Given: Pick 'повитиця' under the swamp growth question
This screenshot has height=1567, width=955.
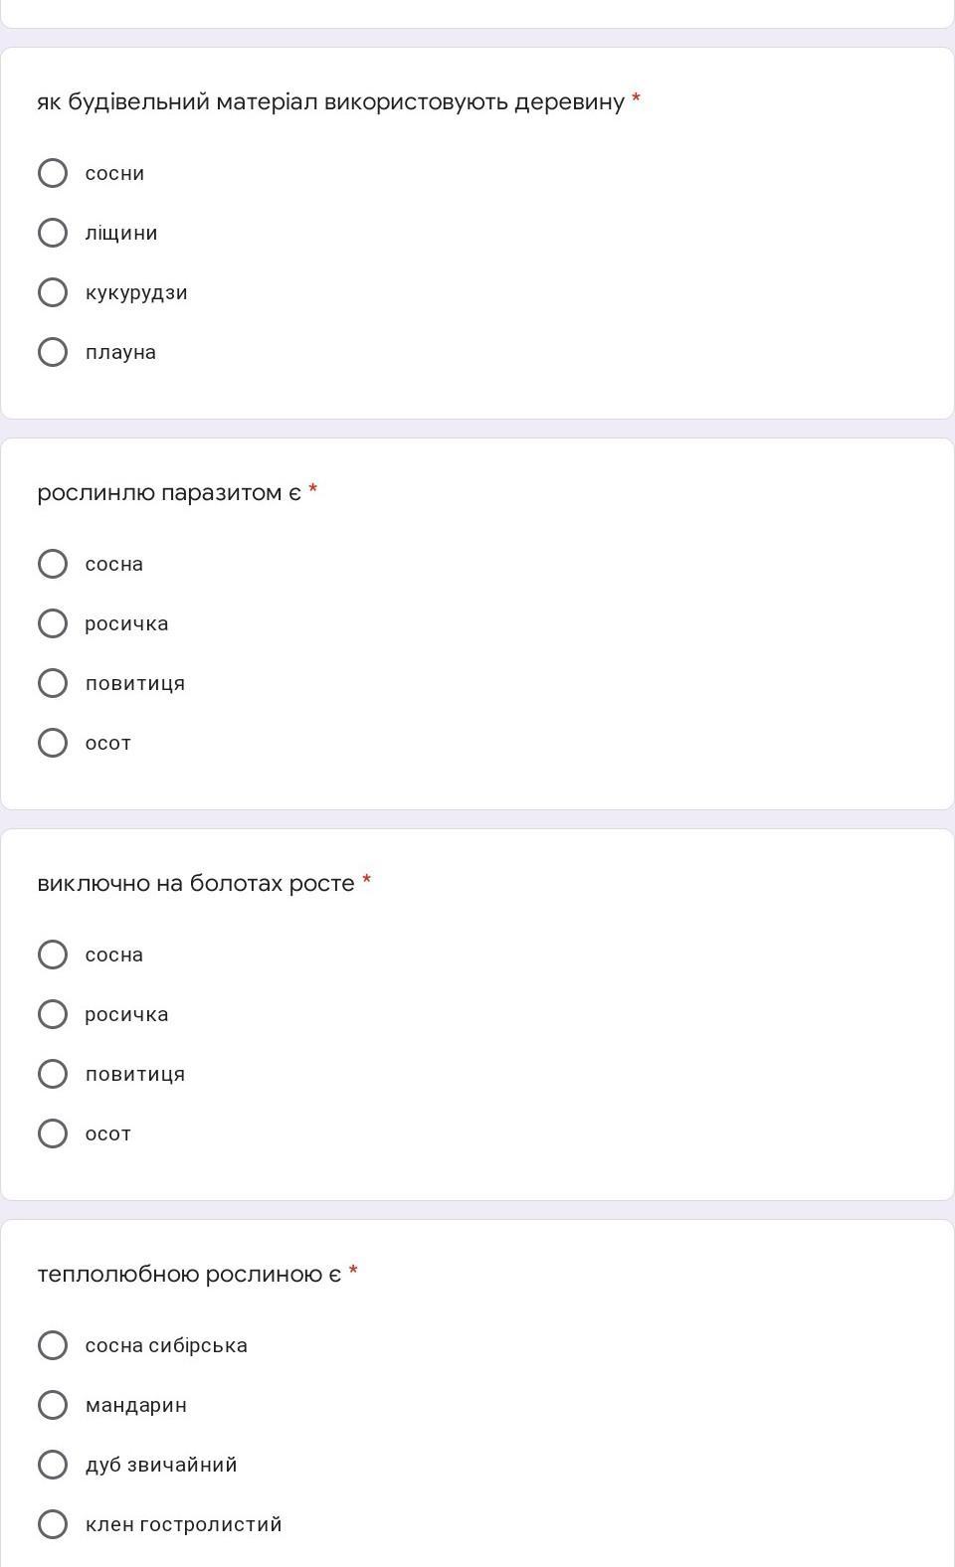Looking at the screenshot, I should tap(53, 1074).
